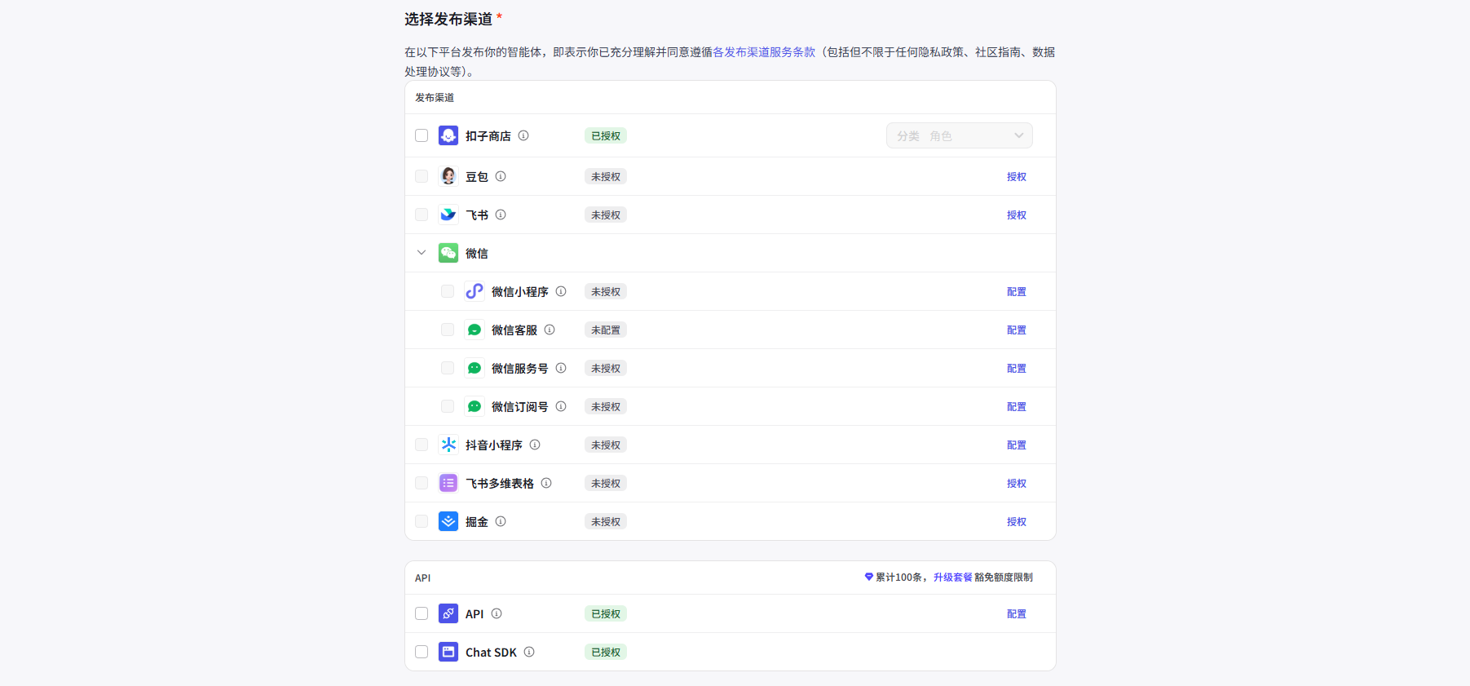Click the 已授权 tag for Chat SDK
Screen dimensions: 1470x686
point(606,652)
